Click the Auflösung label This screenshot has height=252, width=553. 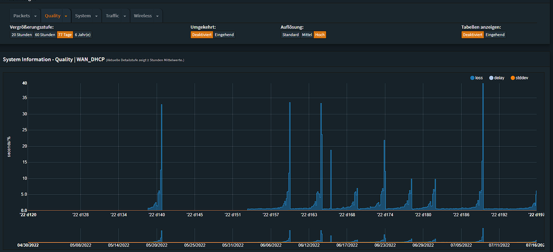pyautogui.click(x=292, y=27)
